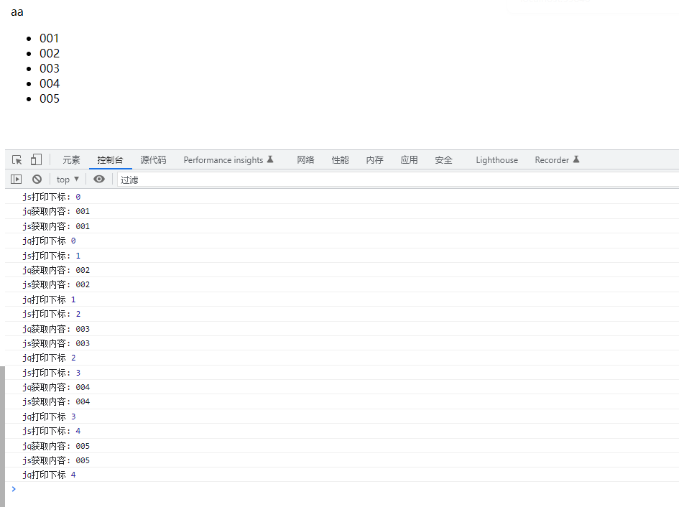Clear the console with the block icon
The height and width of the screenshot is (507, 679).
click(37, 180)
